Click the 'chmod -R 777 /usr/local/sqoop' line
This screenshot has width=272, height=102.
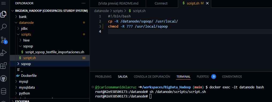pos(138,27)
